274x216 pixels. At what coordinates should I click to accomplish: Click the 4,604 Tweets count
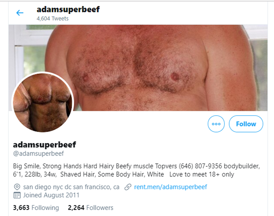52,19
